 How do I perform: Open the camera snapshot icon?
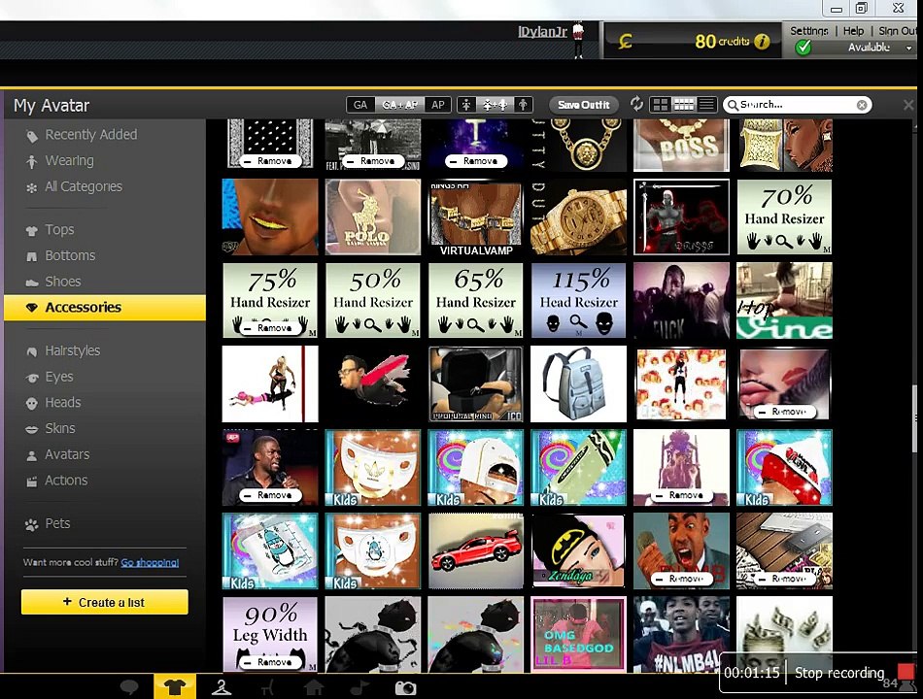click(405, 687)
